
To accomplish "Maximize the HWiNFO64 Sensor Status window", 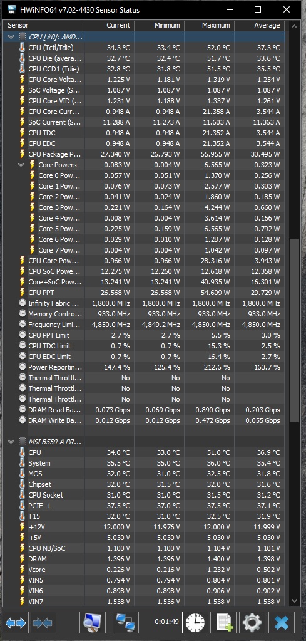I will (258, 9).
